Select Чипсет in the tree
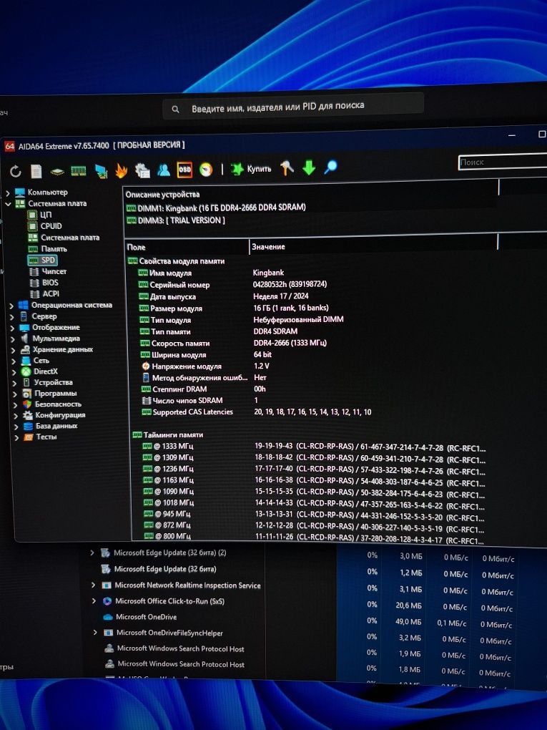This screenshot has height=730, width=547. pos(54,271)
